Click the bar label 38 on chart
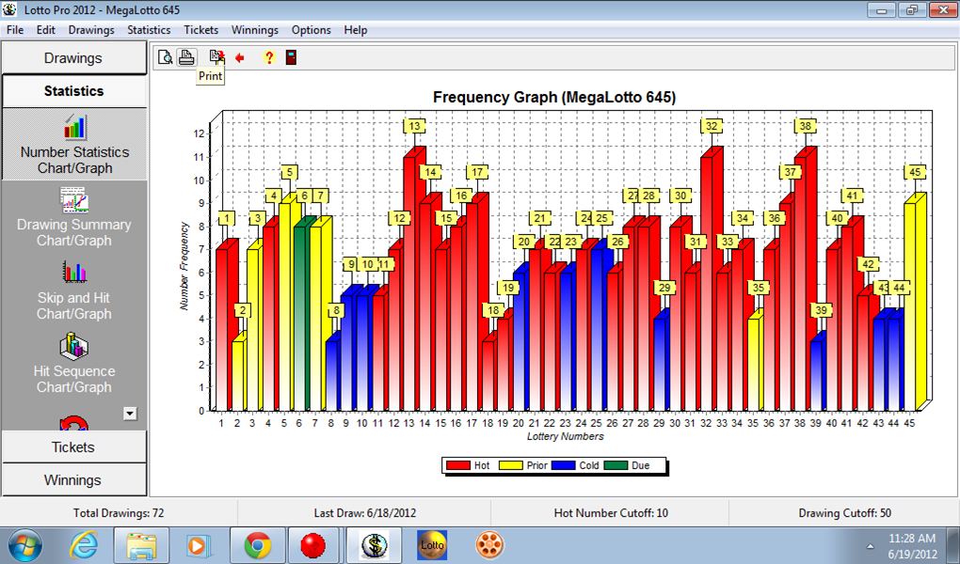This screenshot has height=564, width=960. pos(805,126)
